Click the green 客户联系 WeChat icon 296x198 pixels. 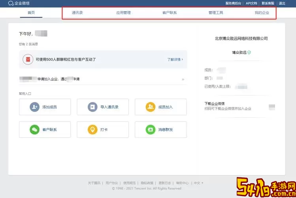coord(34,129)
